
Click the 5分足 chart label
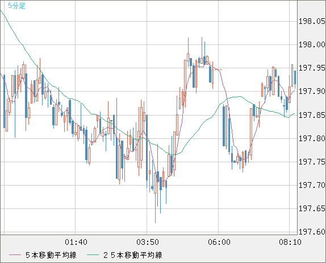[x=16, y=6]
